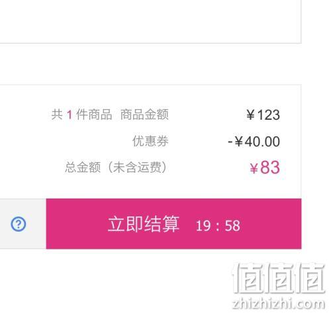
Task: Click the 19:58 countdown timer
Action: (x=218, y=226)
